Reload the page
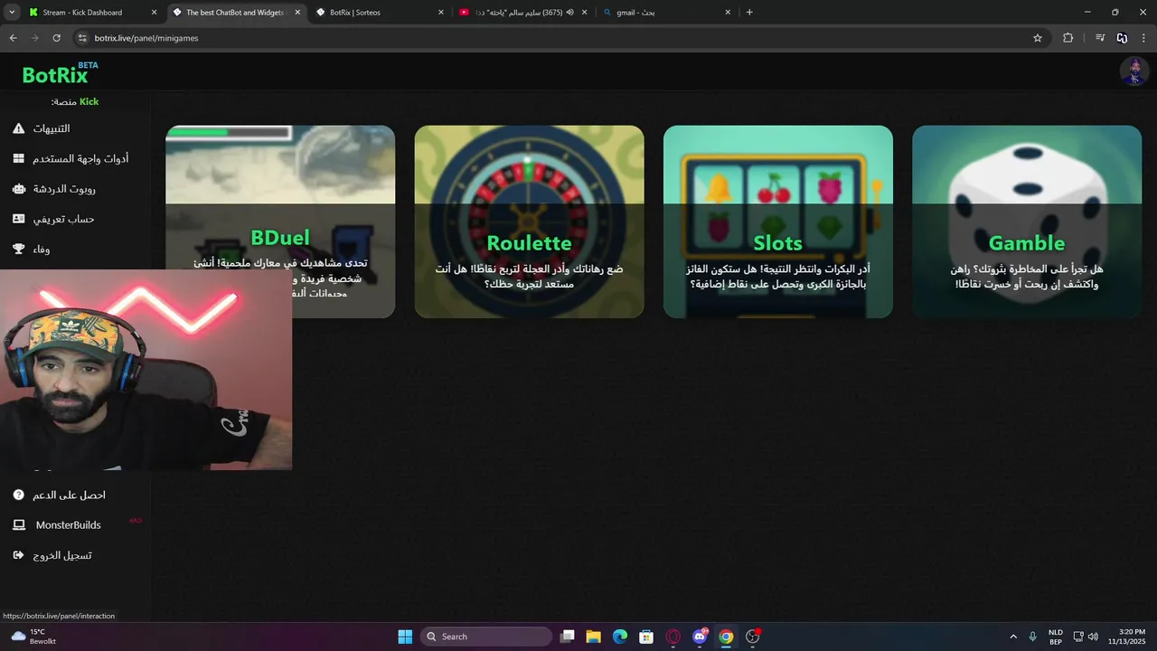Viewport: 1157px width, 651px height. (56, 38)
